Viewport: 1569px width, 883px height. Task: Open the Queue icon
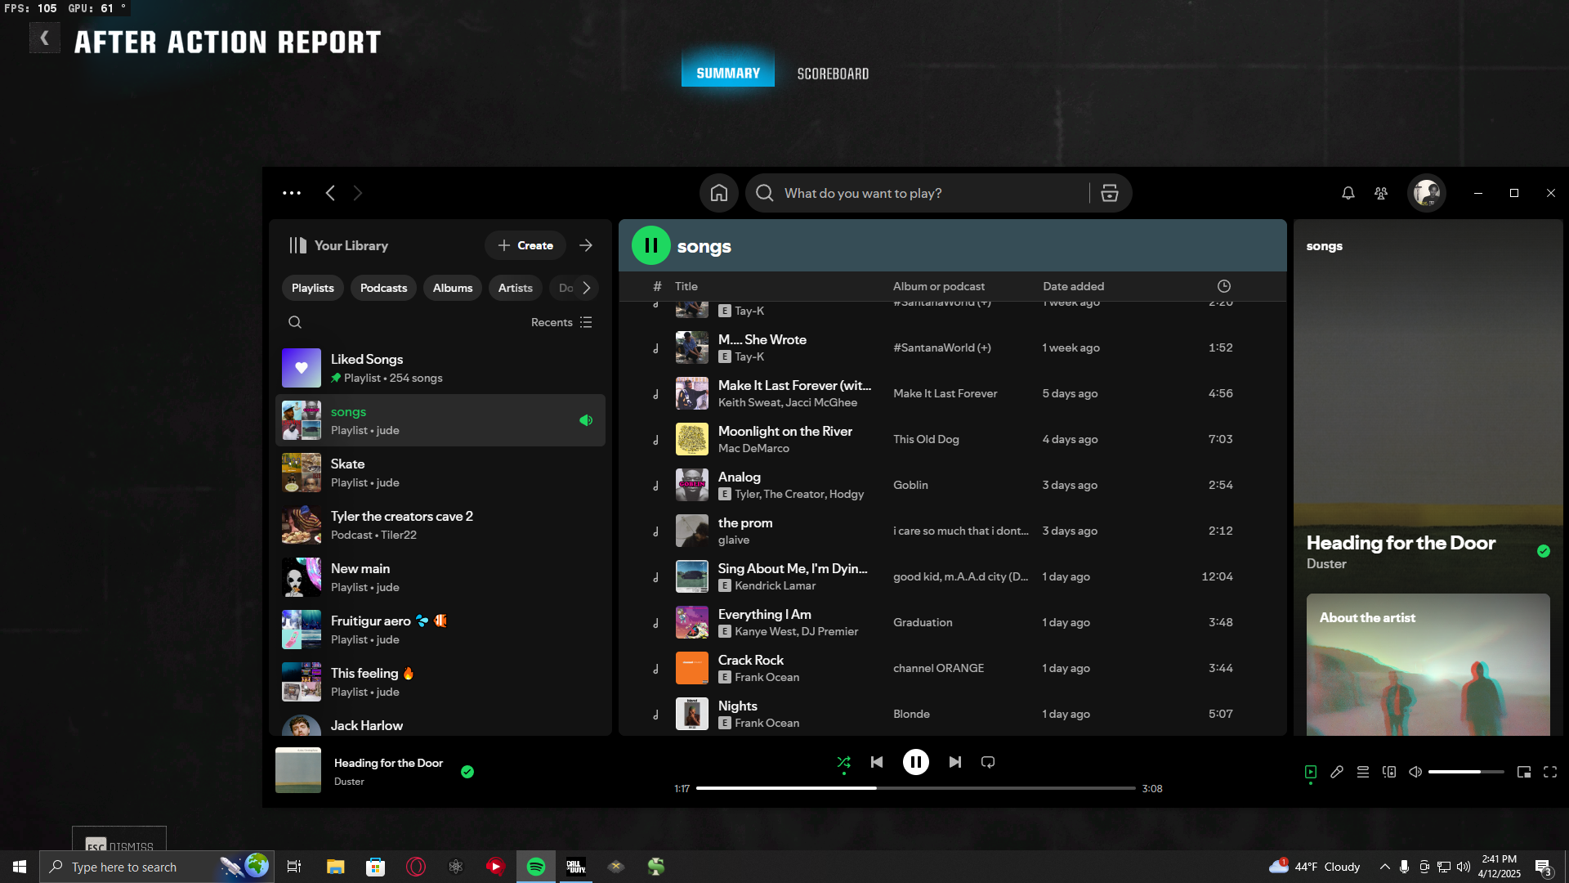click(x=1363, y=772)
